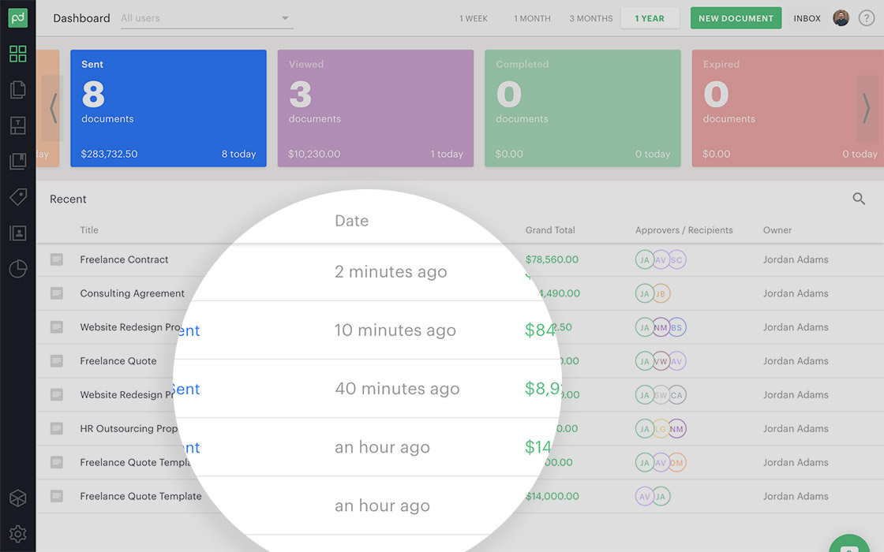884x552 pixels.
Task: Select the 1 YEAR time range
Action: [650, 19]
